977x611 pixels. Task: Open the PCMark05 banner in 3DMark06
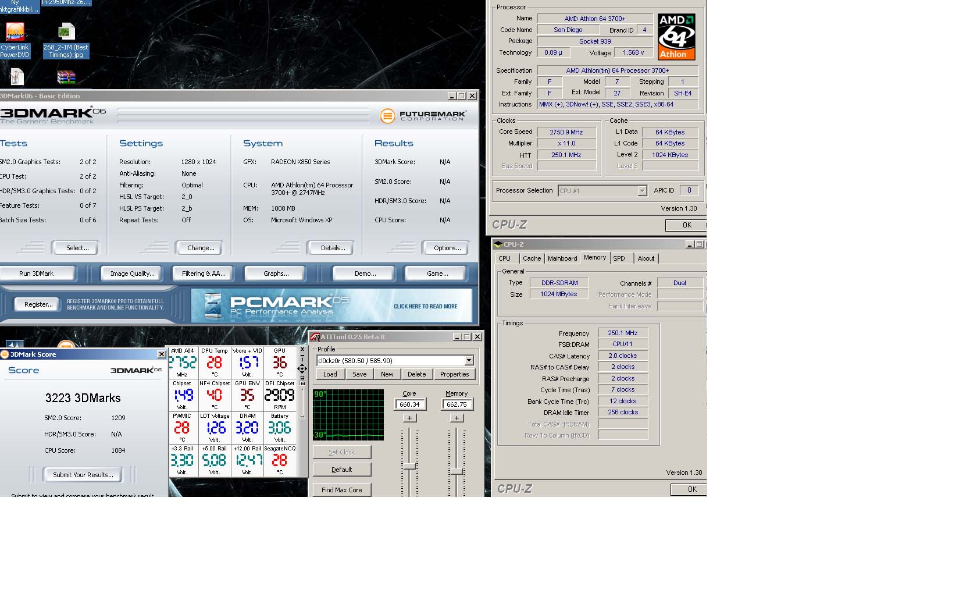tap(331, 305)
